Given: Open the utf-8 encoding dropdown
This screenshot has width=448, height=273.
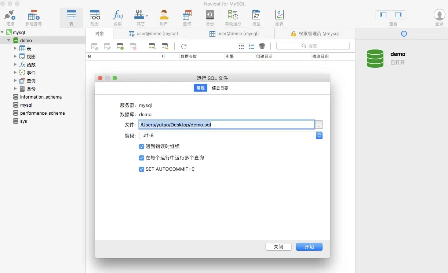Looking at the screenshot, I should tap(230, 136).
